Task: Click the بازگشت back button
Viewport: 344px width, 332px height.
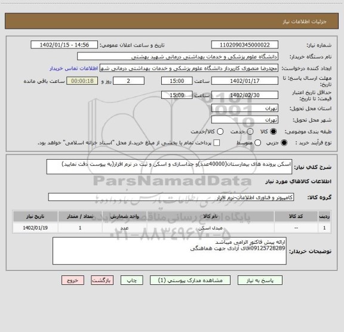Action: [102, 280]
